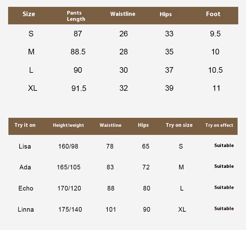Select the name Echo

coord(26,188)
